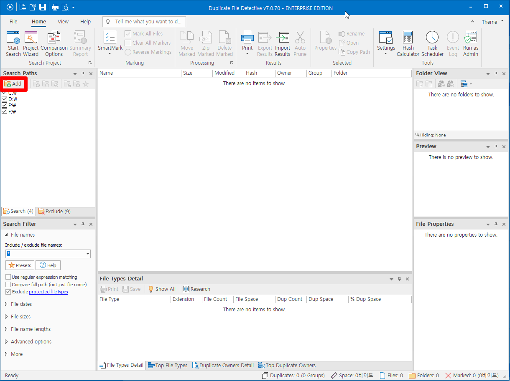
Task: Launch the Hash Calculator
Action: point(408,44)
